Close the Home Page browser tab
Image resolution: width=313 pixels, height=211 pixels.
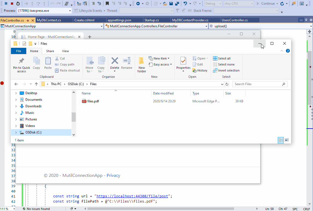79,37
